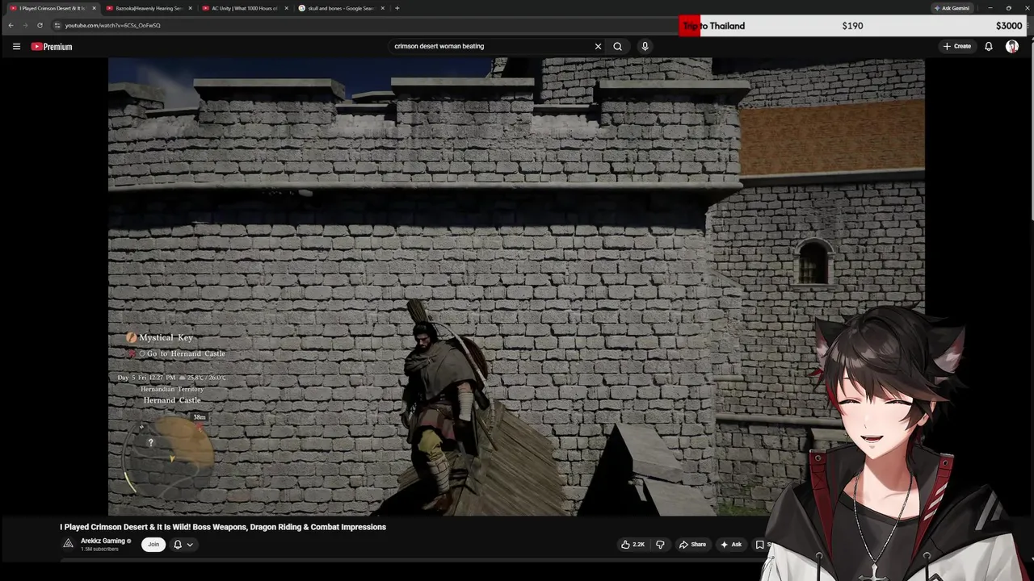Go back with the browser back arrow

click(x=11, y=25)
